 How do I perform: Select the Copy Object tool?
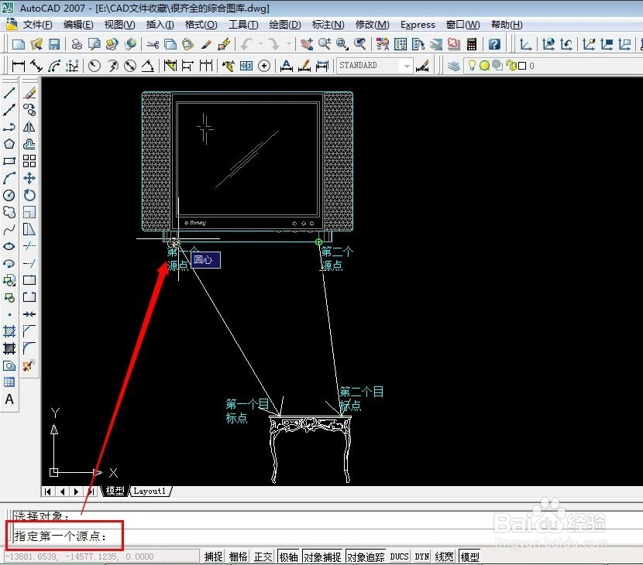[x=29, y=110]
